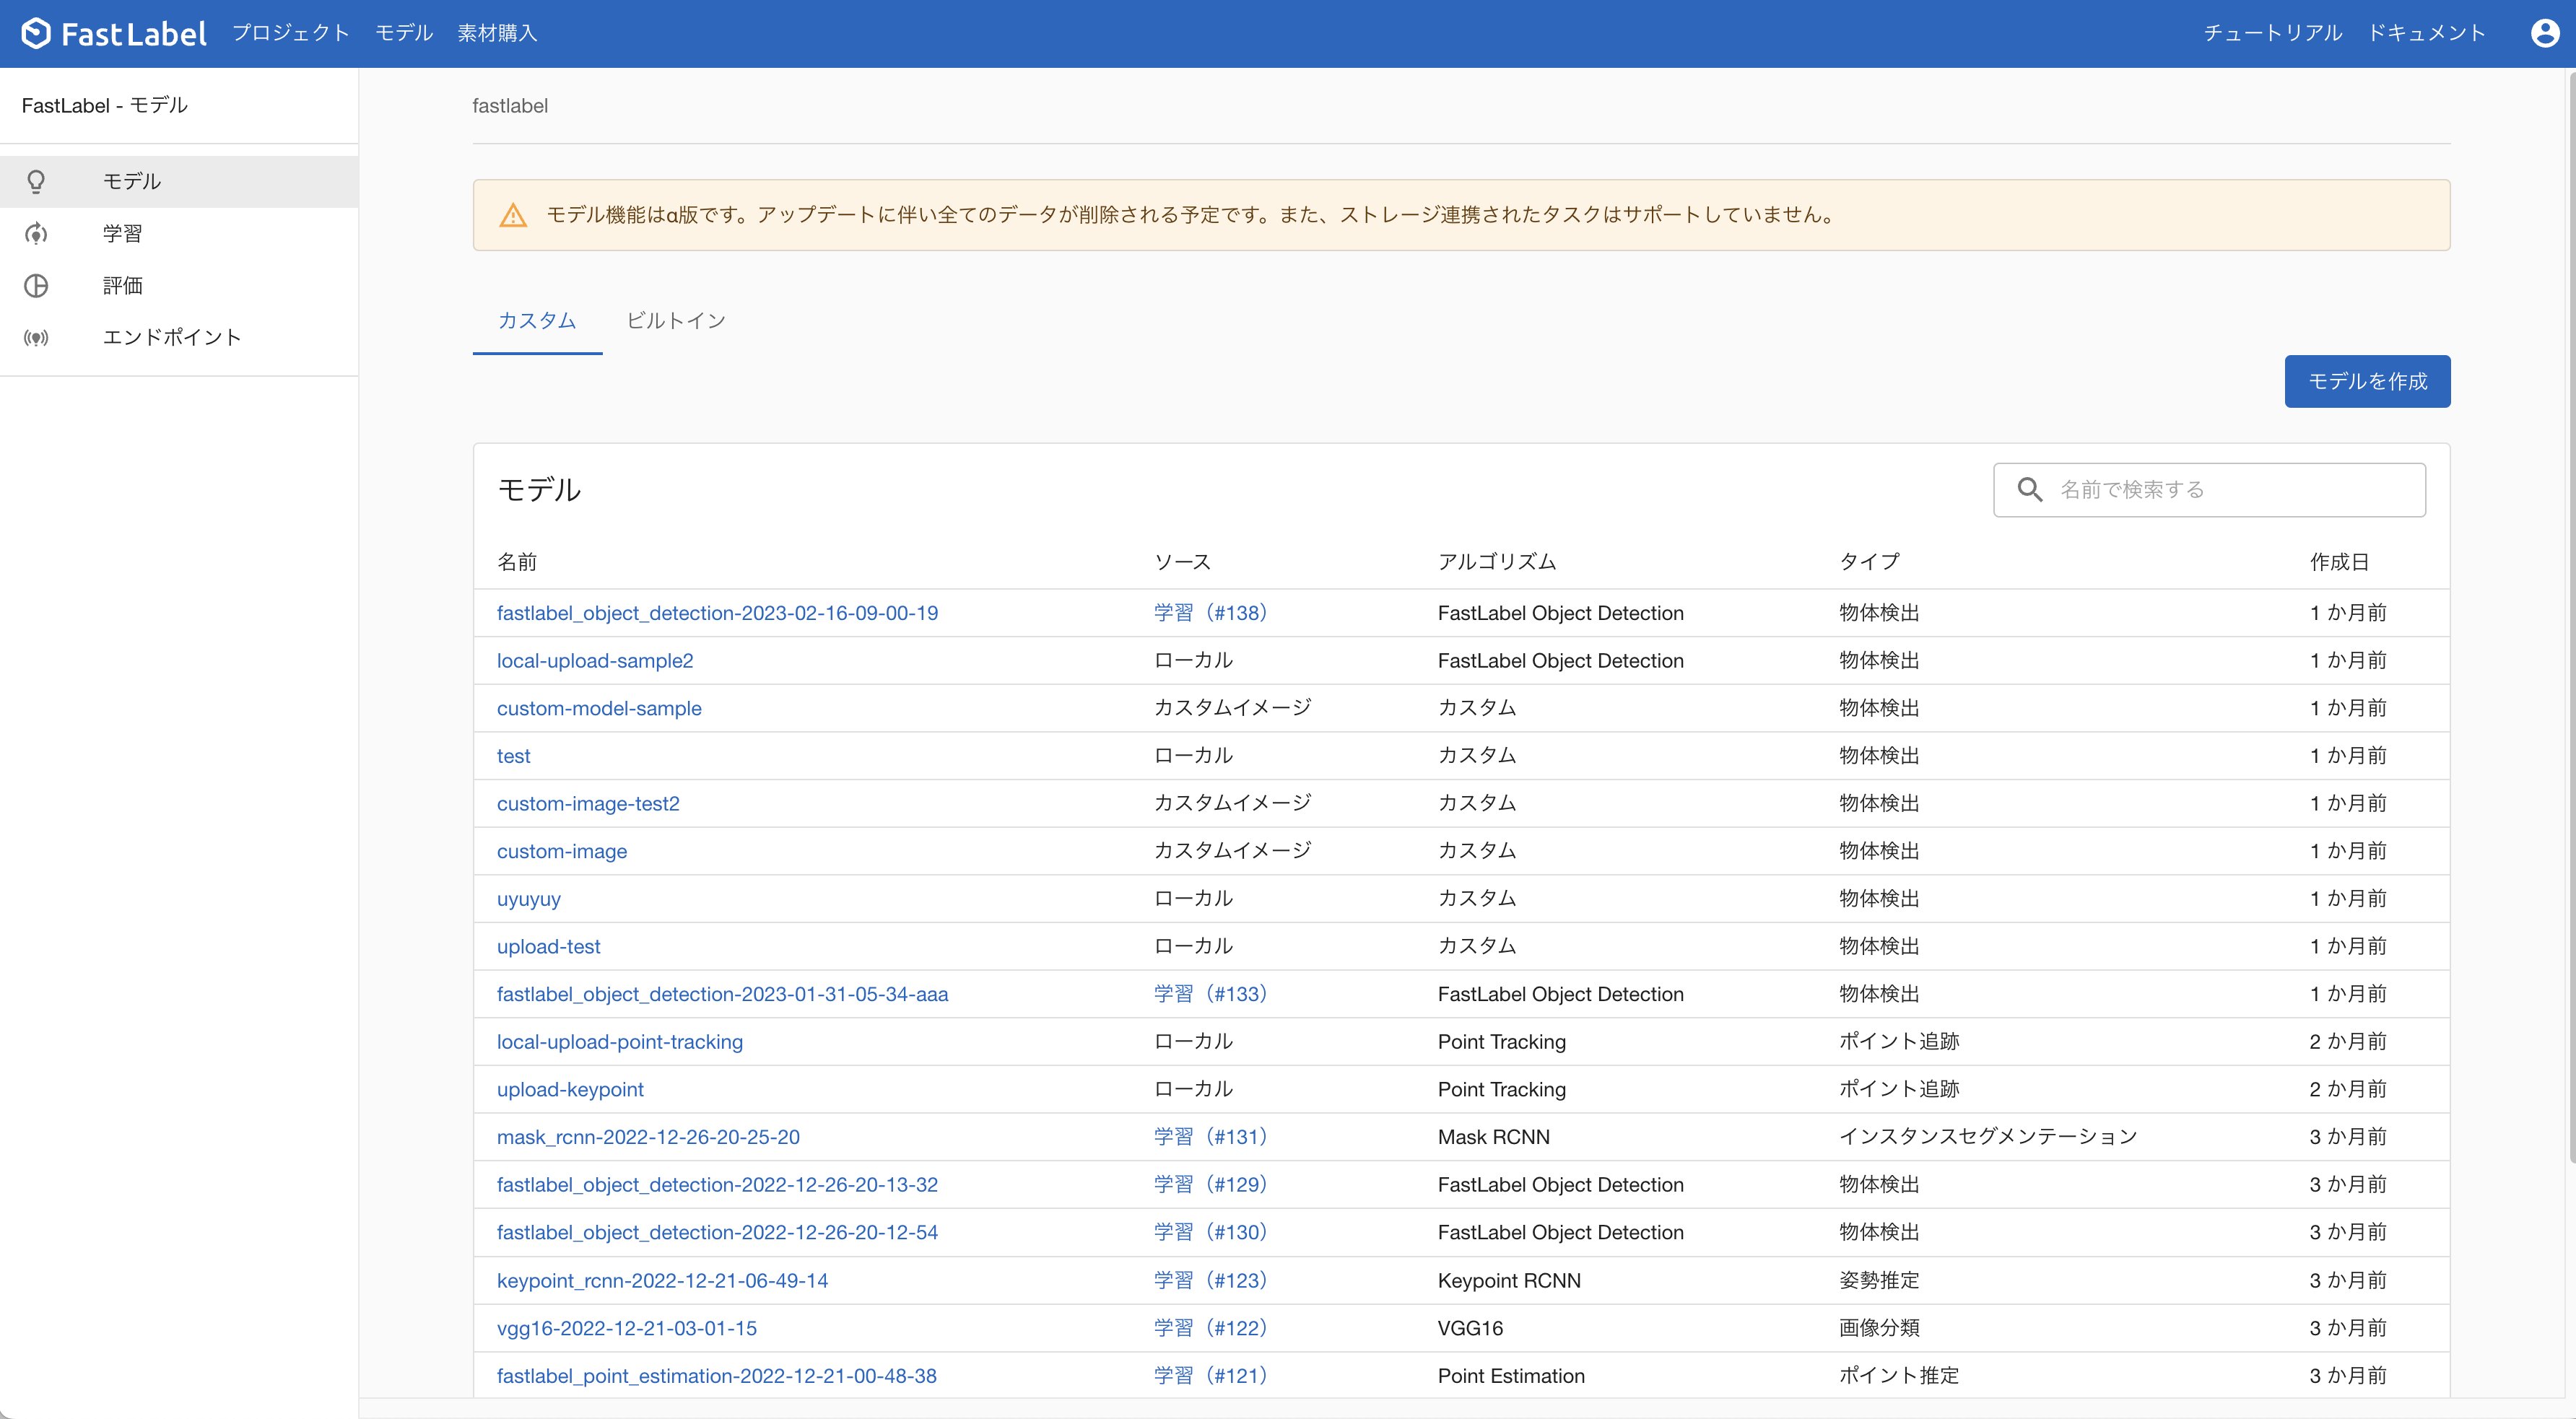Click the 作成日 column header
2576x1419 pixels.
(2339, 562)
